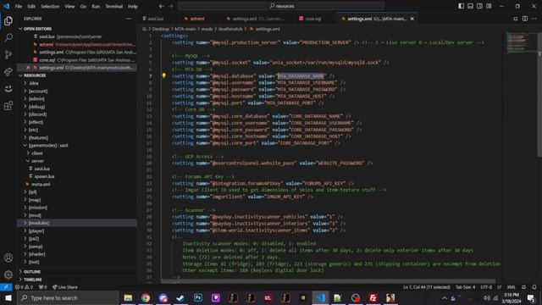Close settings.xml in Open Editors list
The height and width of the screenshot is (305, 542).
click(28, 68)
